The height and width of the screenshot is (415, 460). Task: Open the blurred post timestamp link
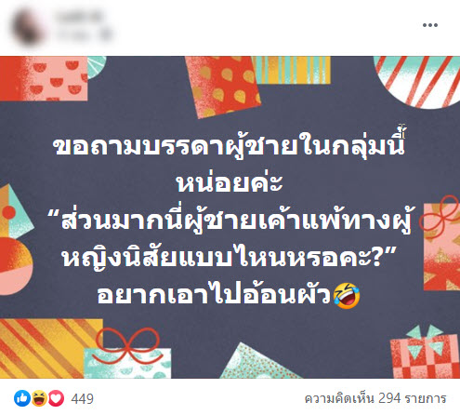[x=84, y=35]
